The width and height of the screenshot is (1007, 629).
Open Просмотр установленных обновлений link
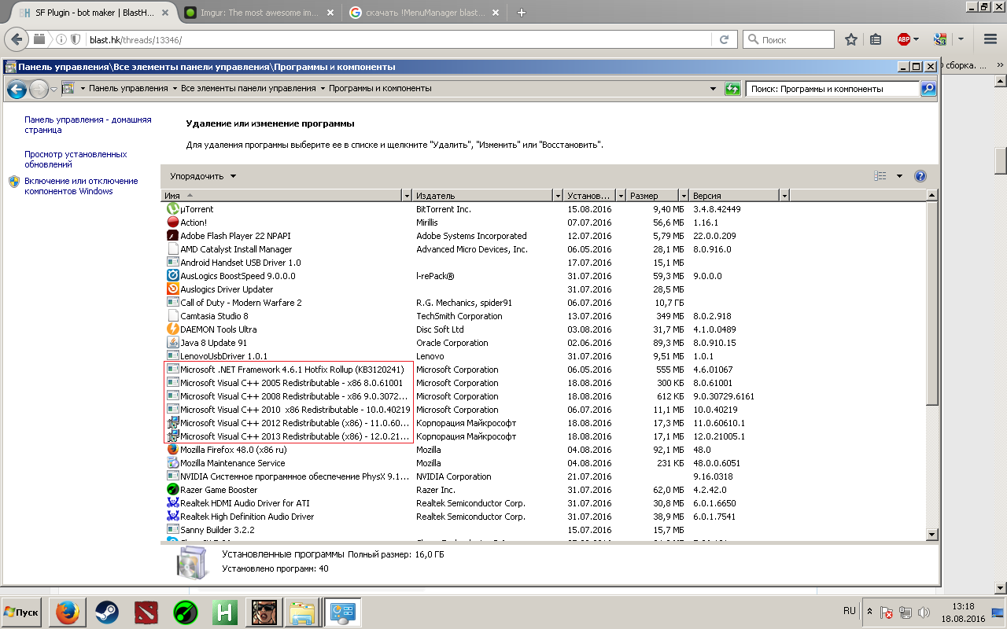76,160
